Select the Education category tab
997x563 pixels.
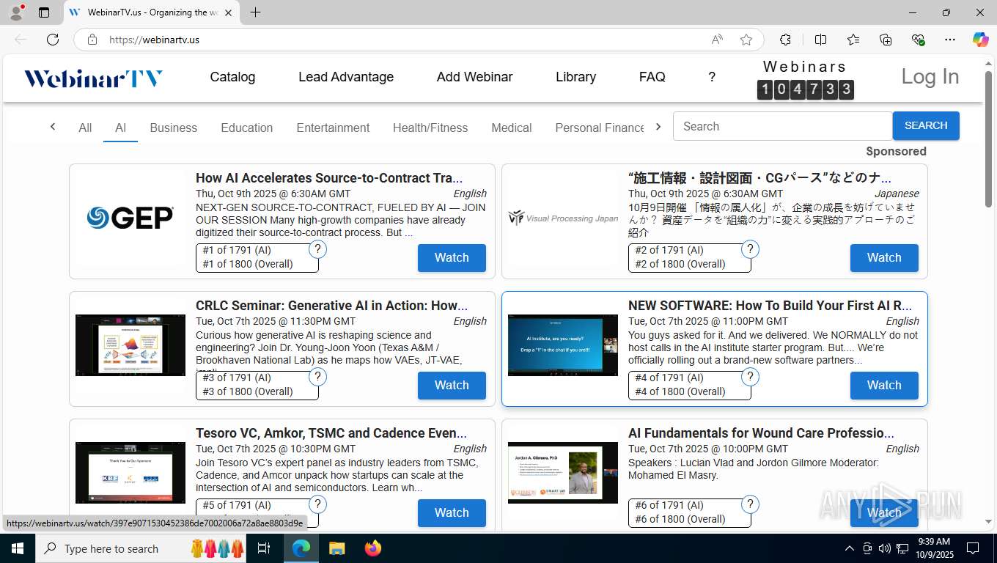tap(246, 128)
